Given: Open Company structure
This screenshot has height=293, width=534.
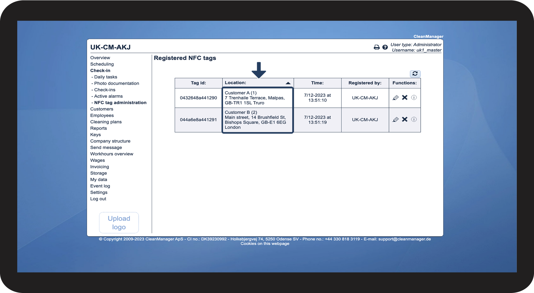Looking at the screenshot, I should click(x=110, y=141).
